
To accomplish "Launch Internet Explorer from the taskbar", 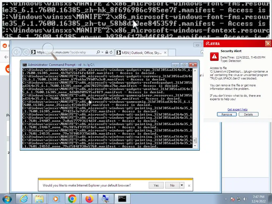I will [24, 199].
